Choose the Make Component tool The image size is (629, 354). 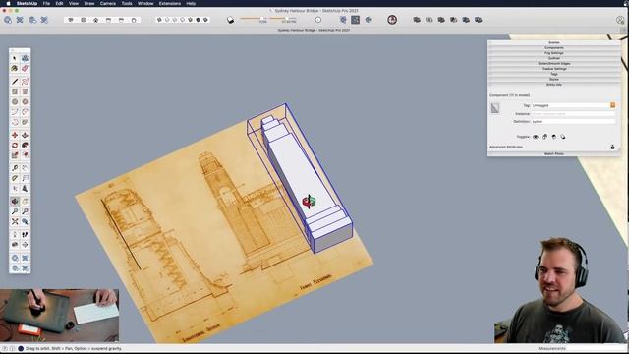(25, 58)
